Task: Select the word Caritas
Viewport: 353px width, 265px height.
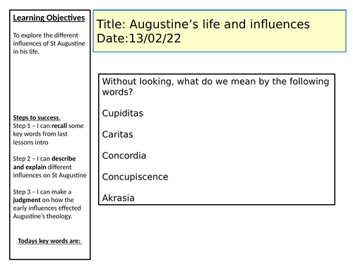Action: coord(117,134)
